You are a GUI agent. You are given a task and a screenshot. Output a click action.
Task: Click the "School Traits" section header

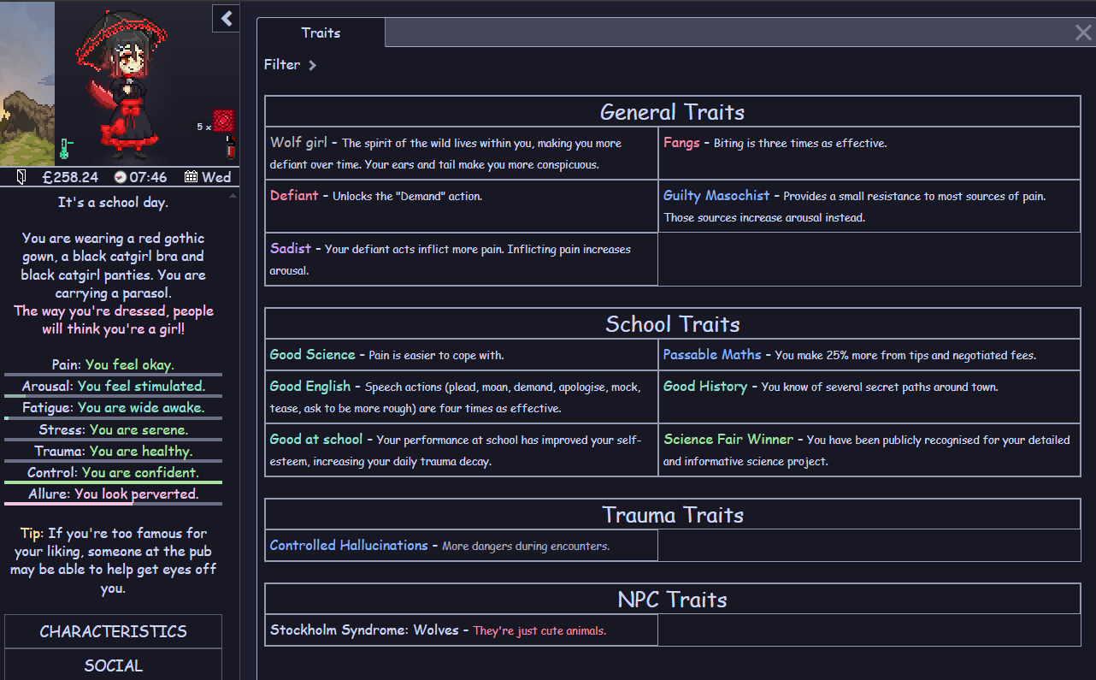pos(673,324)
